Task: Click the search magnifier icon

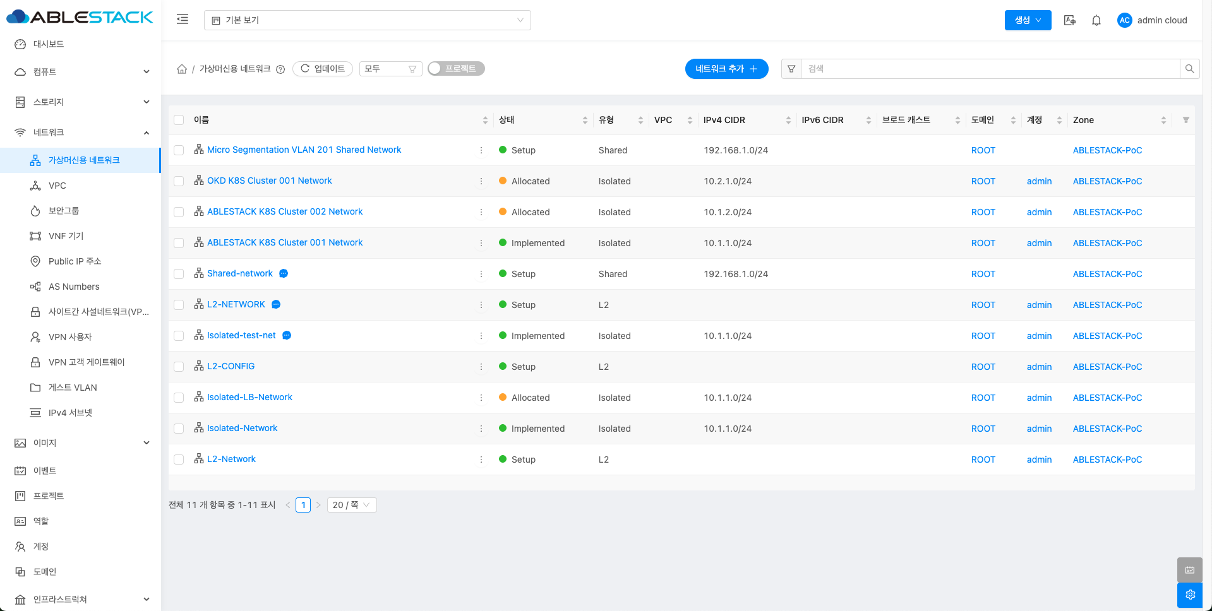Action: pyautogui.click(x=1189, y=69)
